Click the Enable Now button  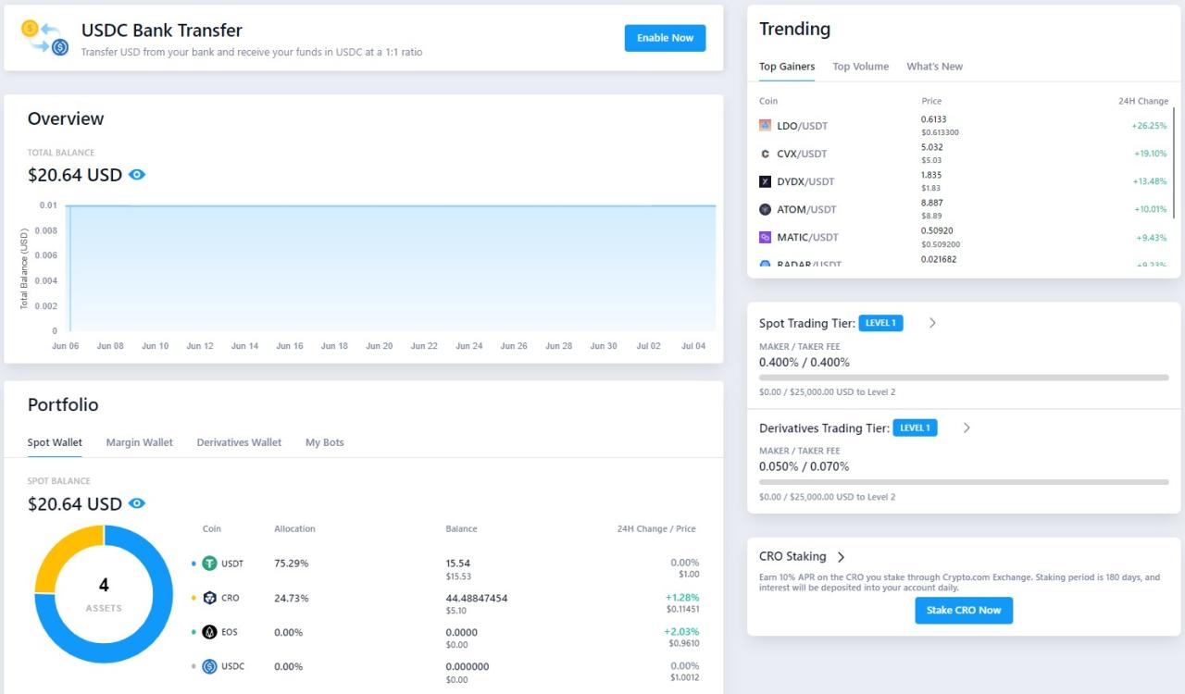tap(665, 38)
